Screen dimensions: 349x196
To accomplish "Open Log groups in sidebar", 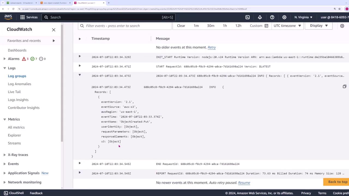I will 17,76.
